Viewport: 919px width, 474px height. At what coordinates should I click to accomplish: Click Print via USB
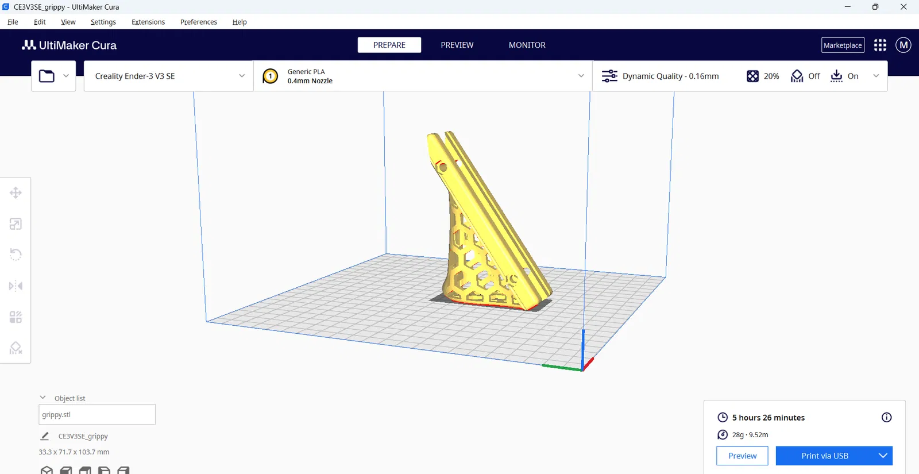825,456
